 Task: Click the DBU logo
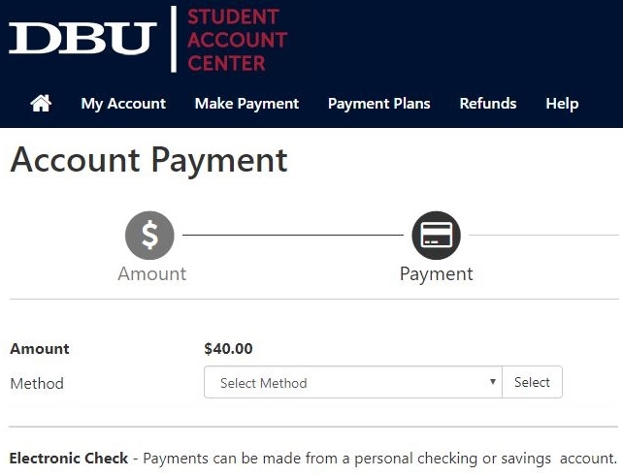coord(82,38)
